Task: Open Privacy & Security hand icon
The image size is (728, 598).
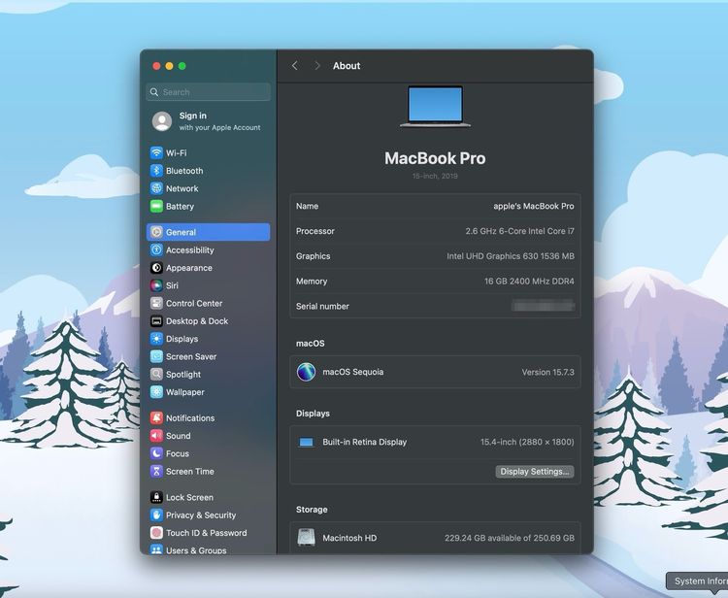Action: pos(156,515)
